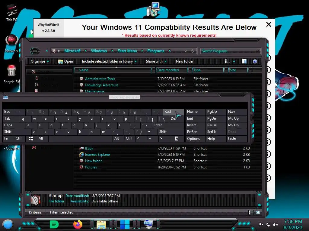
Task: Open the green notes app on taskbar
Action: [54, 224]
